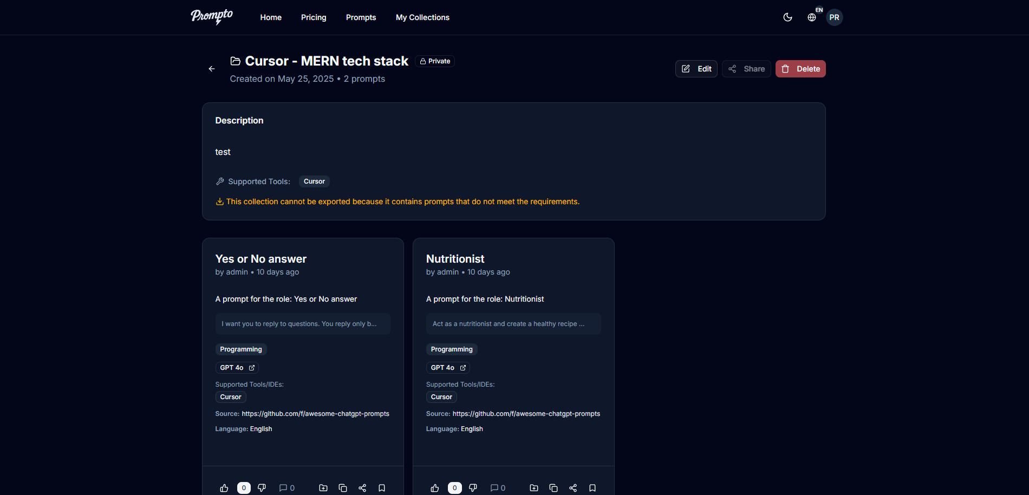This screenshot has width=1029, height=495.
Task: Like the Nutritionist prompt
Action: (435, 488)
